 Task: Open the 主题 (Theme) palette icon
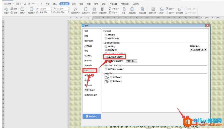click(6, 9)
